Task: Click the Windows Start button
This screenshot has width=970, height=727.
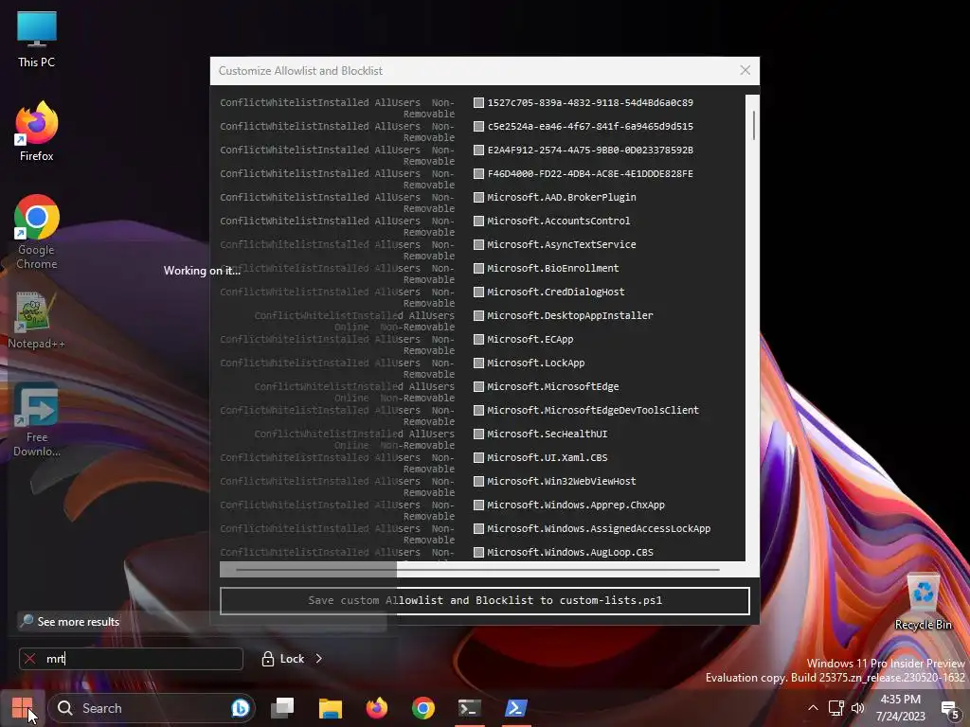Action: click(x=23, y=708)
